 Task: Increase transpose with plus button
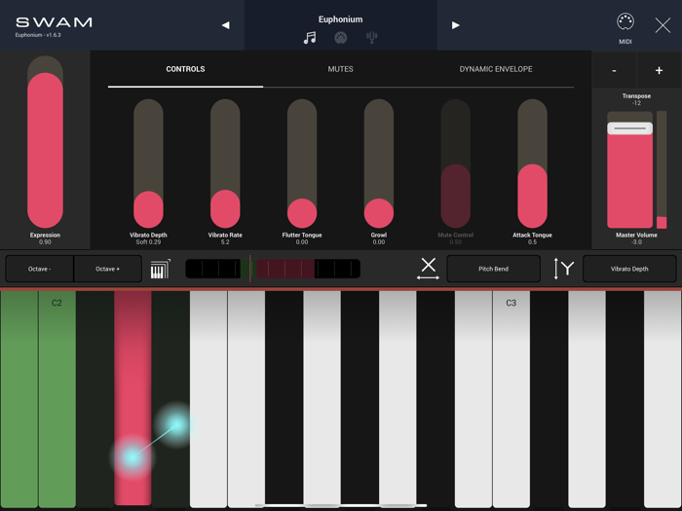click(659, 70)
